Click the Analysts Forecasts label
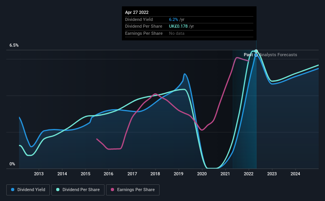This screenshot has height=201, width=325. tap(278, 55)
